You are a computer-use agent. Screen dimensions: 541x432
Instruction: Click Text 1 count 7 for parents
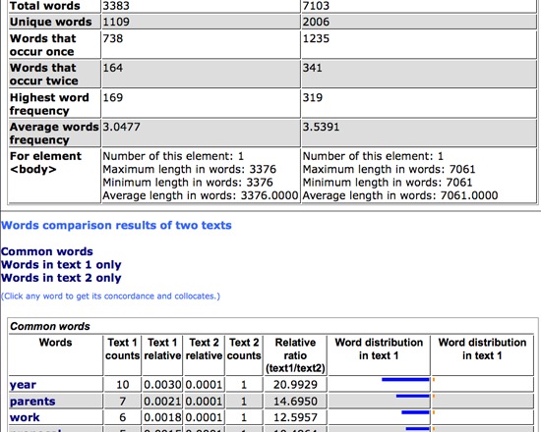pos(123,401)
